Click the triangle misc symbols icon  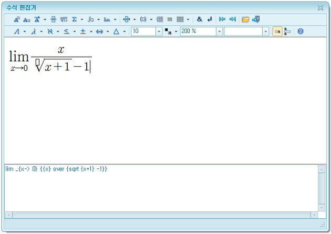[x=116, y=31]
